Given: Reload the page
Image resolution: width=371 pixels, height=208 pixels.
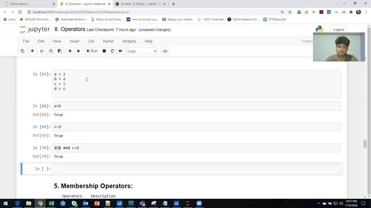Looking at the screenshot, I should click(x=20, y=12).
